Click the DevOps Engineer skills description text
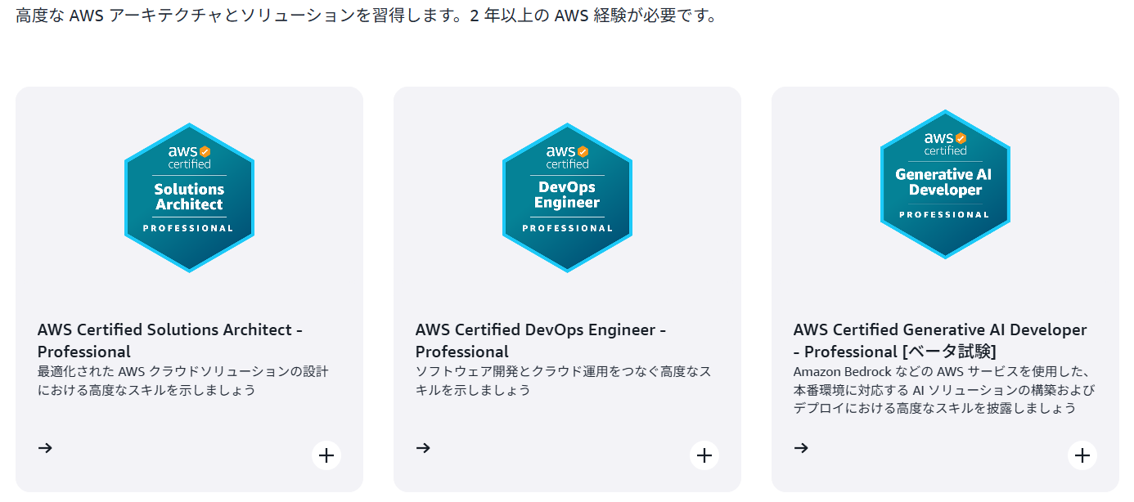 563,379
